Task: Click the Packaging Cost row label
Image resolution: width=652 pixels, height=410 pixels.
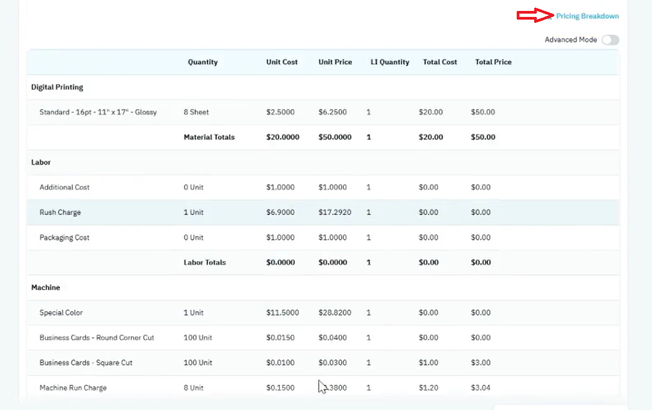Action: [x=64, y=238]
